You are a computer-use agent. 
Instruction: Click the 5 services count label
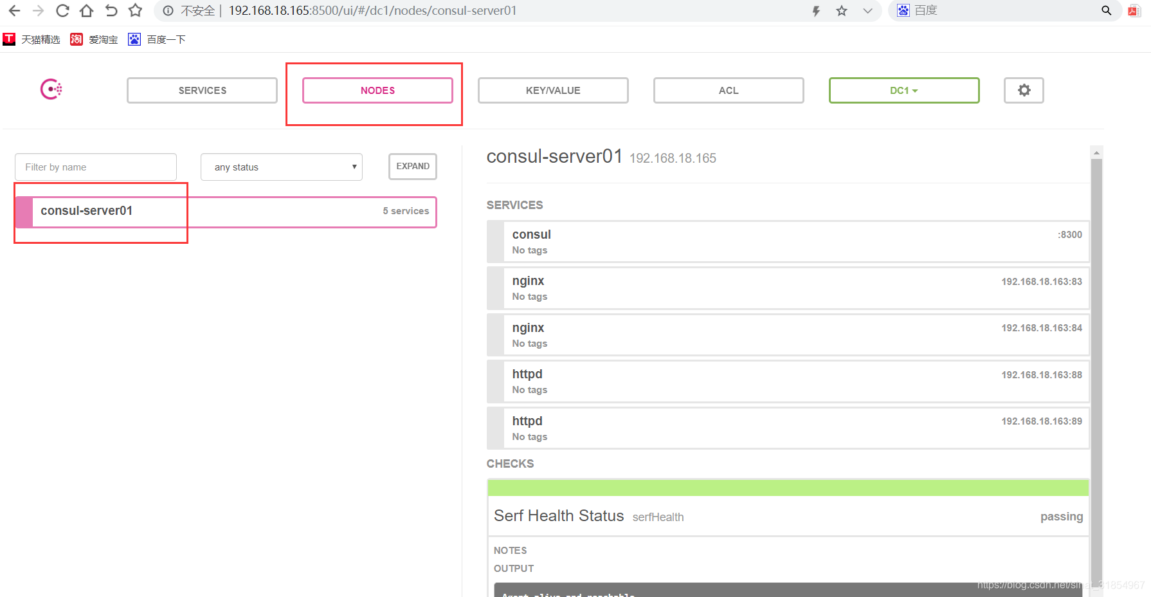(x=406, y=211)
